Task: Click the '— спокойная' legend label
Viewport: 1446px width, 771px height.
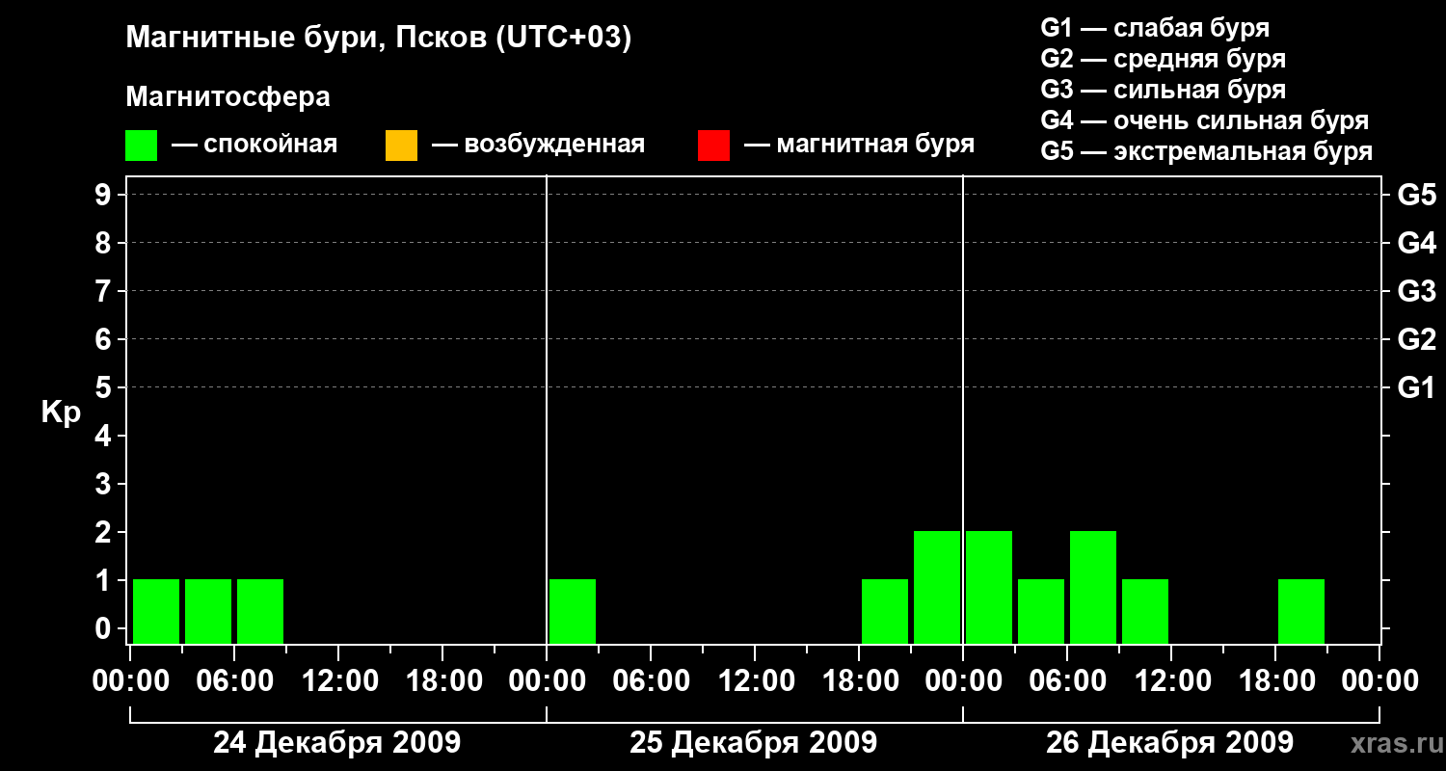Action: pyautogui.click(x=254, y=146)
